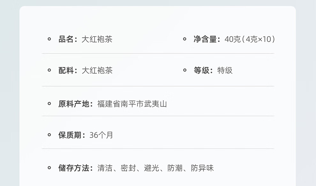Click the bullet before 原料产地
316x186 pixels.
pyautogui.click(x=49, y=104)
